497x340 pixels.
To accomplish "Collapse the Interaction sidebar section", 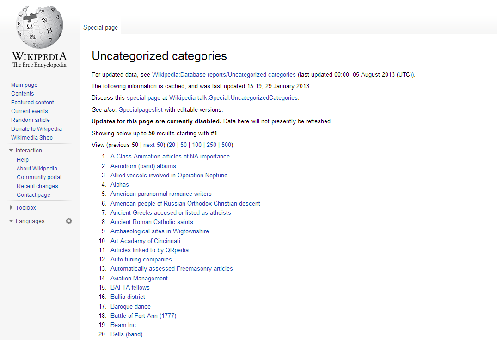I will tap(29, 151).
